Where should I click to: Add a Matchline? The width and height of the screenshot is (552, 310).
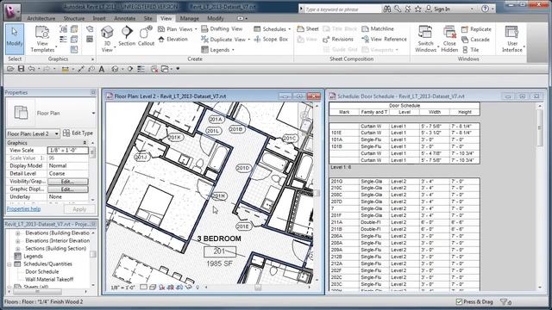378,28
